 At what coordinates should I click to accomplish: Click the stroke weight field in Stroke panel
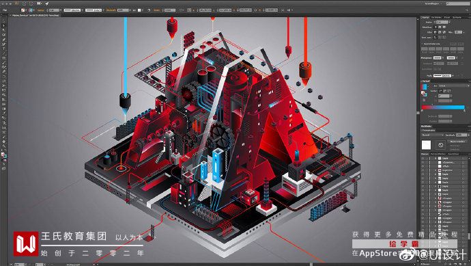point(442,23)
